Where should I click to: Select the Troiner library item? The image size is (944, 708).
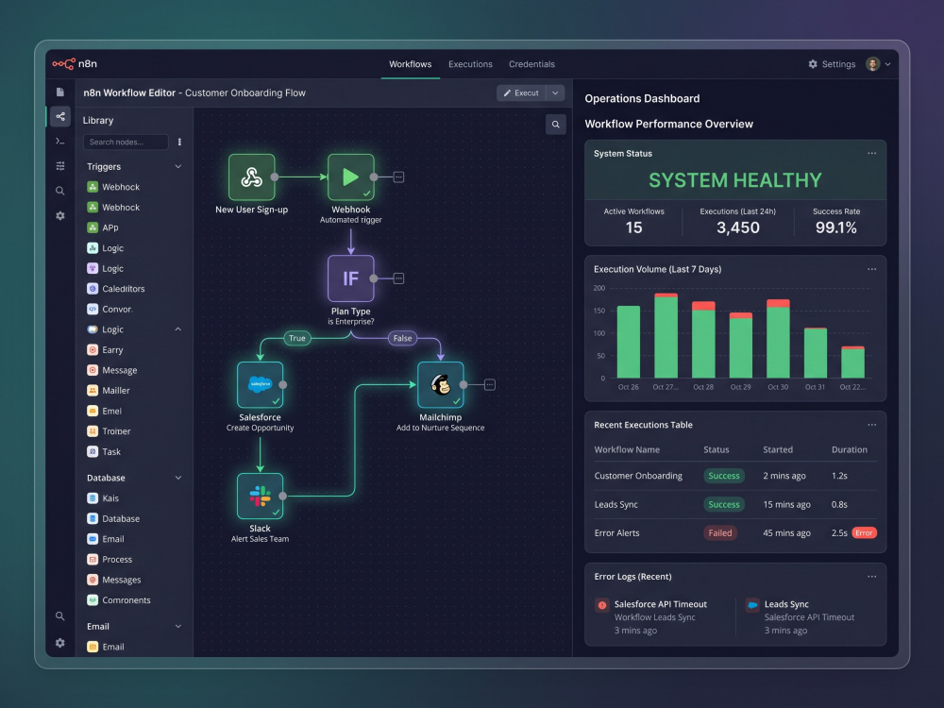click(109, 431)
